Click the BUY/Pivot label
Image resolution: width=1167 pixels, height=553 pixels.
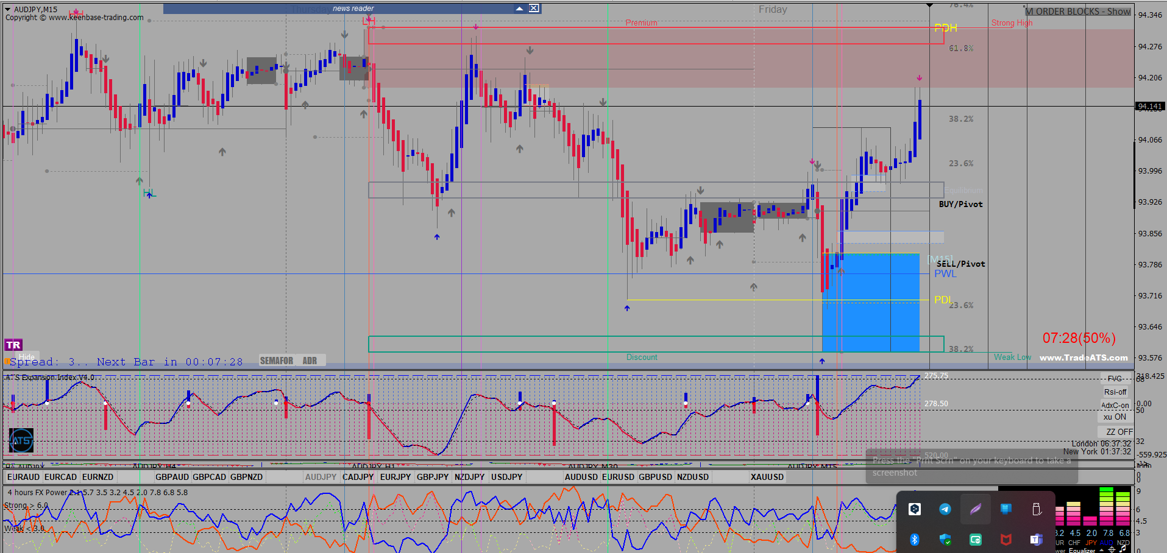(x=961, y=204)
